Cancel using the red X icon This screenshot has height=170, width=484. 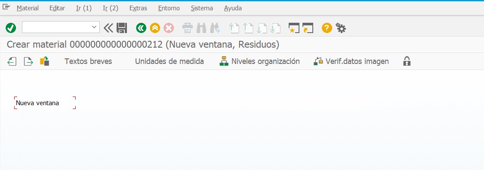pyautogui.click(x=169, y=28)
